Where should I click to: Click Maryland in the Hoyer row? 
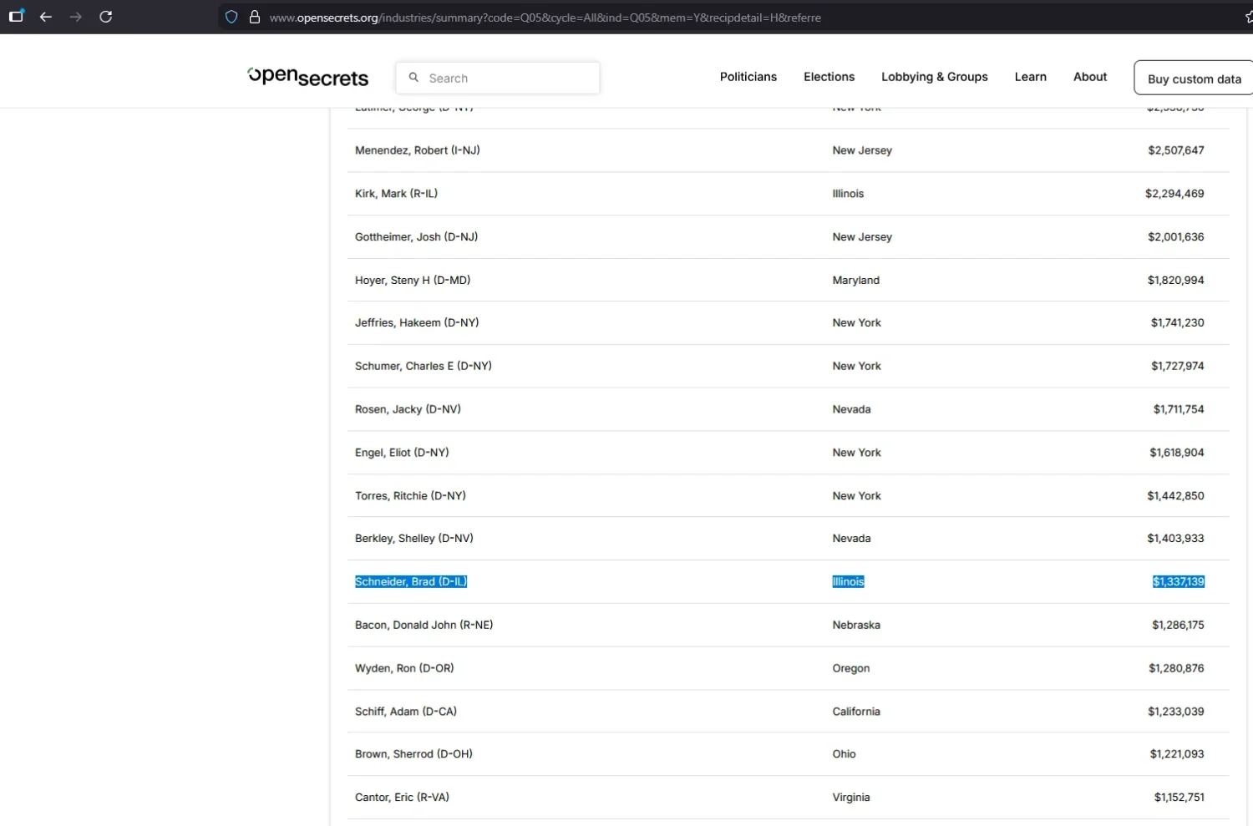click(855, 281)
